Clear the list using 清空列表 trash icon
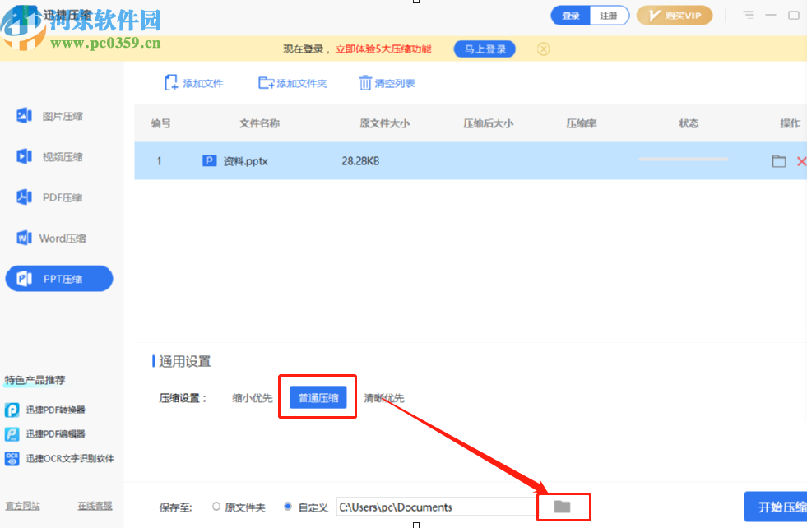This screenshot has height=528, width=807. point(385,82)
